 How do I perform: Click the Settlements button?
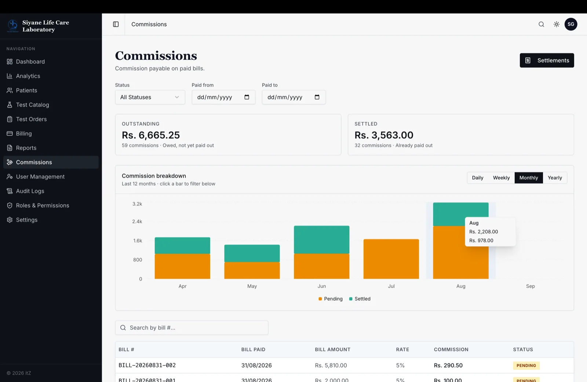point(547,60)
